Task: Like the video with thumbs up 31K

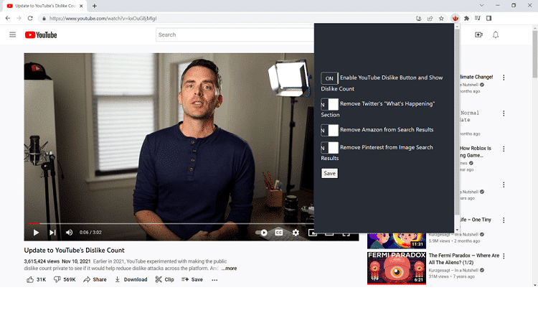Action: [x=37, y=280]
